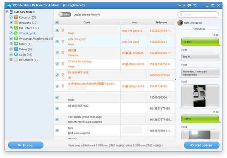Open Contacts (55) category
The width and height of the screenshot is (227, 158).
[x=27, y=17]
